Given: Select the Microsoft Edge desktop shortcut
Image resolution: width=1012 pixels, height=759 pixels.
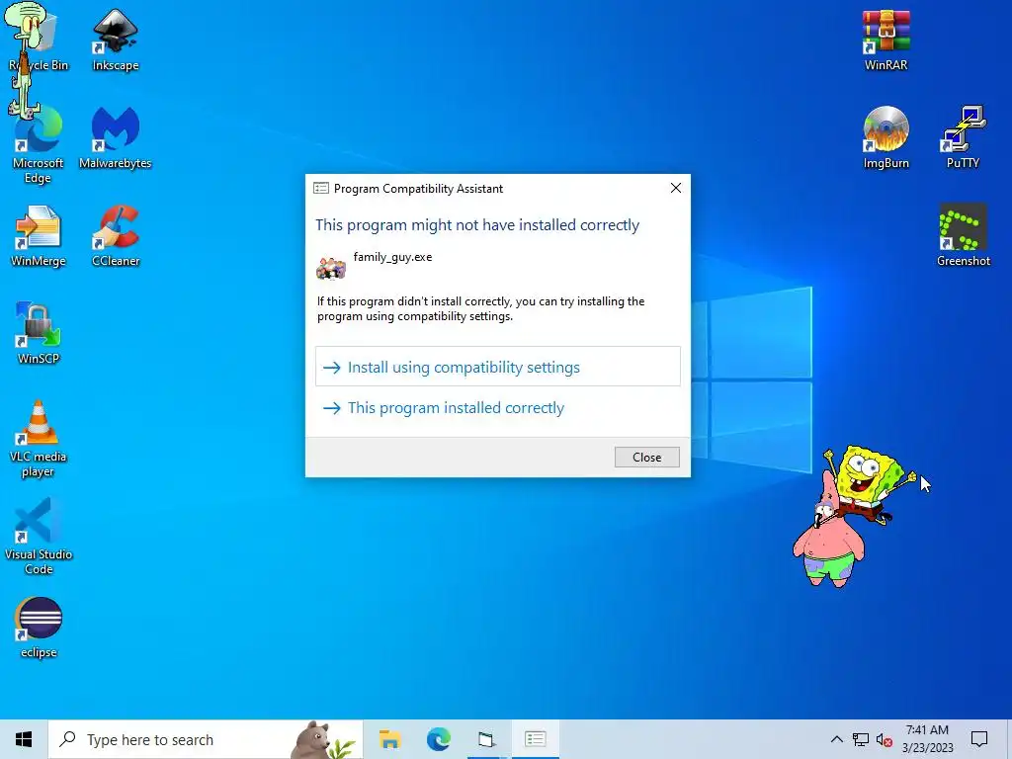Looking at the screenshot, I should point(38,145).
